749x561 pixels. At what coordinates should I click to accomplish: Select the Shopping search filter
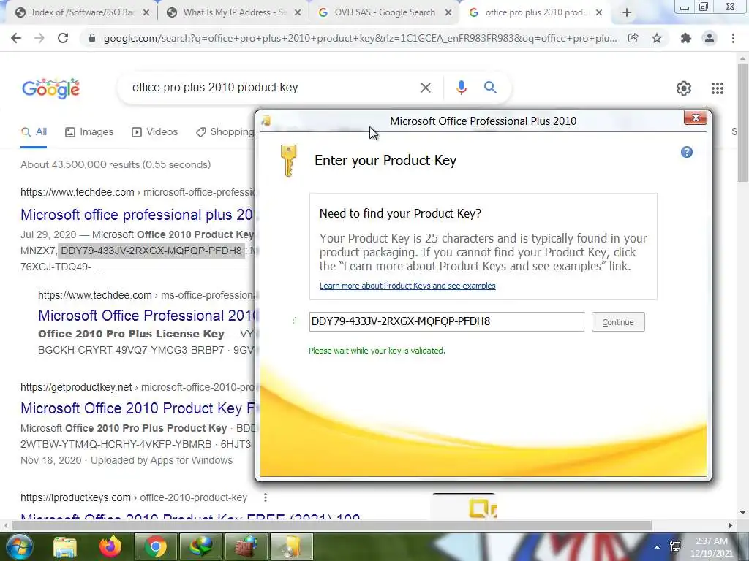point(225,132)
